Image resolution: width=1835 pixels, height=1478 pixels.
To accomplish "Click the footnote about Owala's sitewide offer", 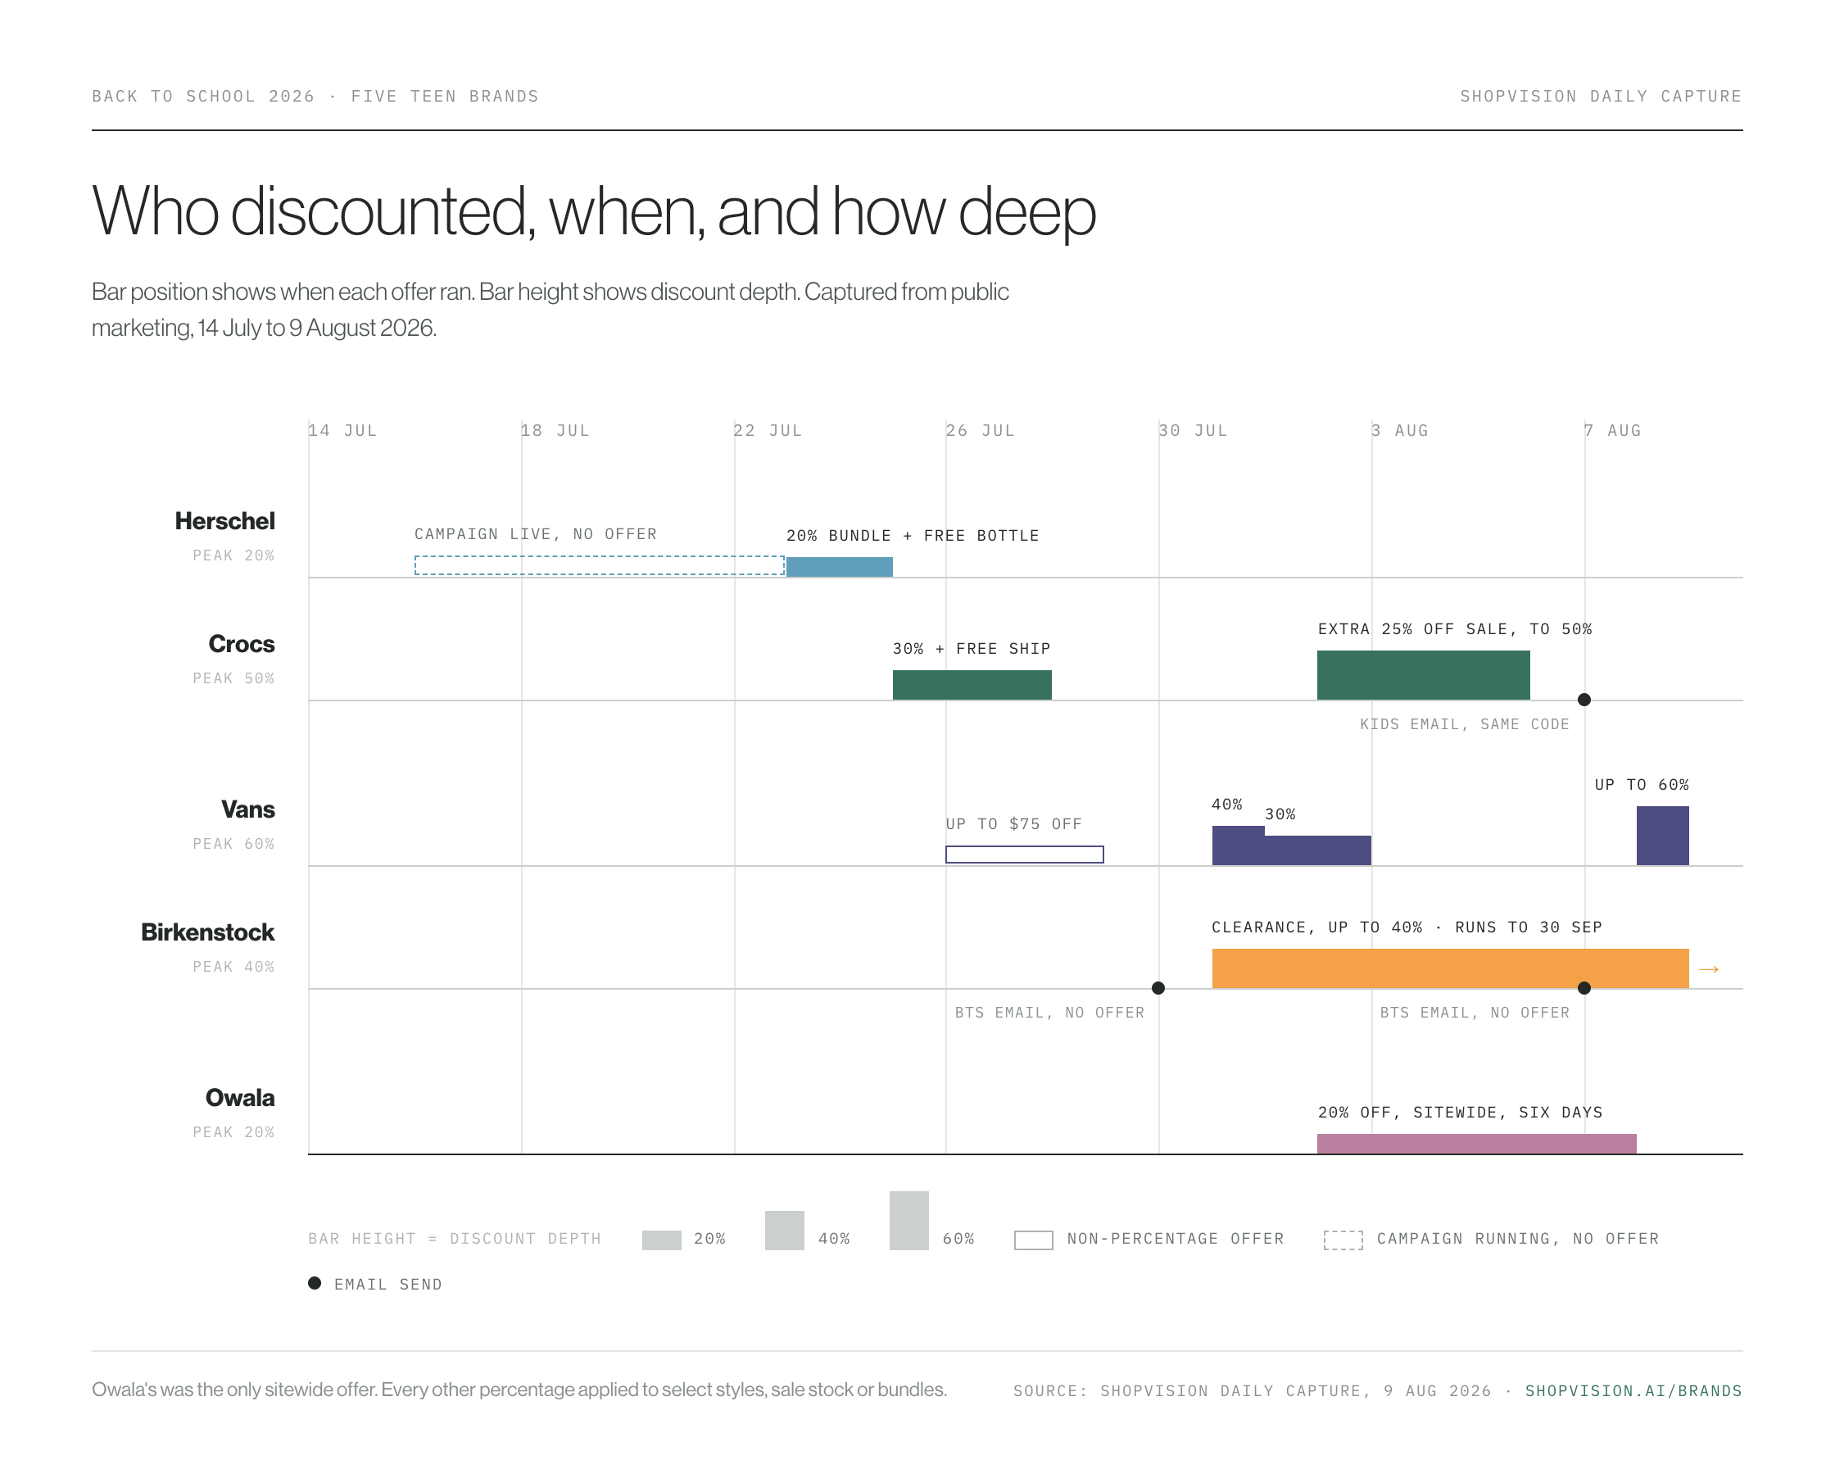I will (x=519, y=1390).
